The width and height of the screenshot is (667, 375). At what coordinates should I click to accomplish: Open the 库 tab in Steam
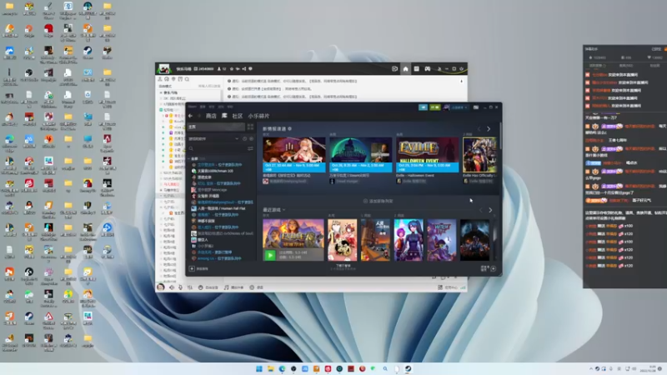point(224,116)
